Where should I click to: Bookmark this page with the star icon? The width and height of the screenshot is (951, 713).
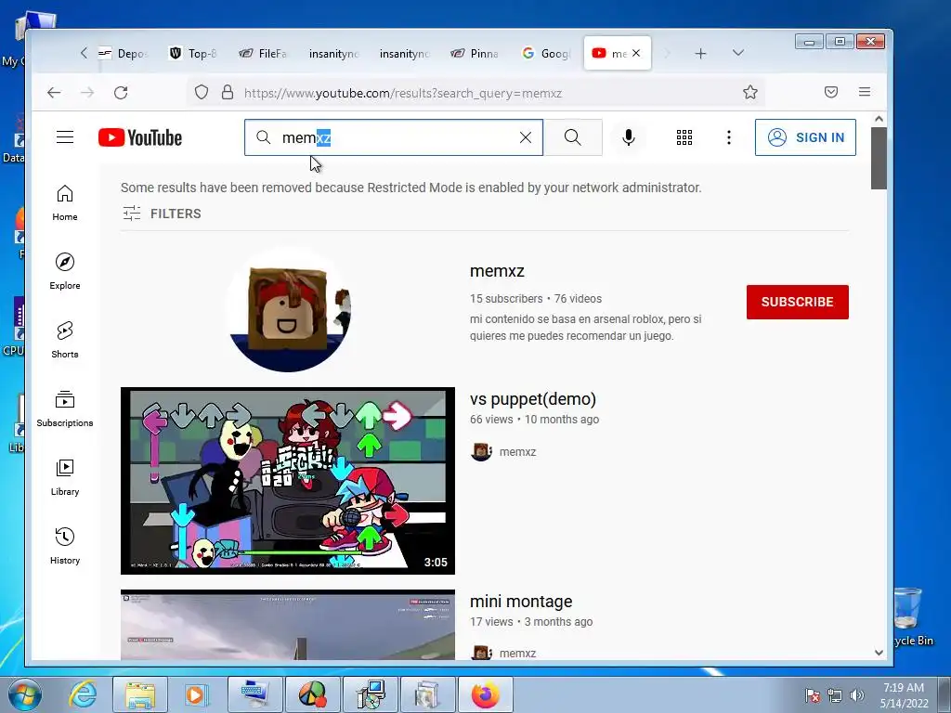(x=750, y=92)
